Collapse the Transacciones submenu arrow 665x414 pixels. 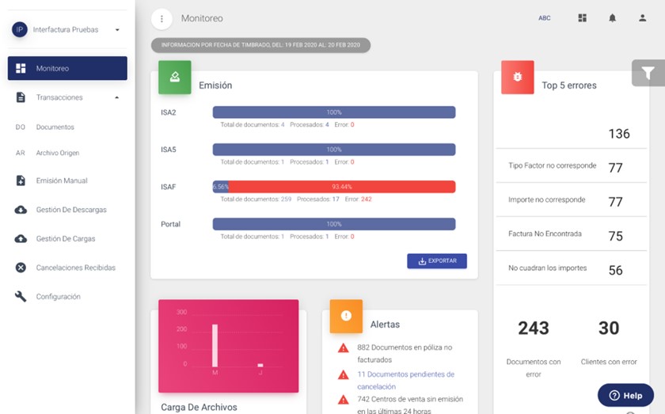coord(117,97)
